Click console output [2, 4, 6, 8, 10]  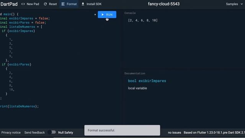[x=143, y=20]
